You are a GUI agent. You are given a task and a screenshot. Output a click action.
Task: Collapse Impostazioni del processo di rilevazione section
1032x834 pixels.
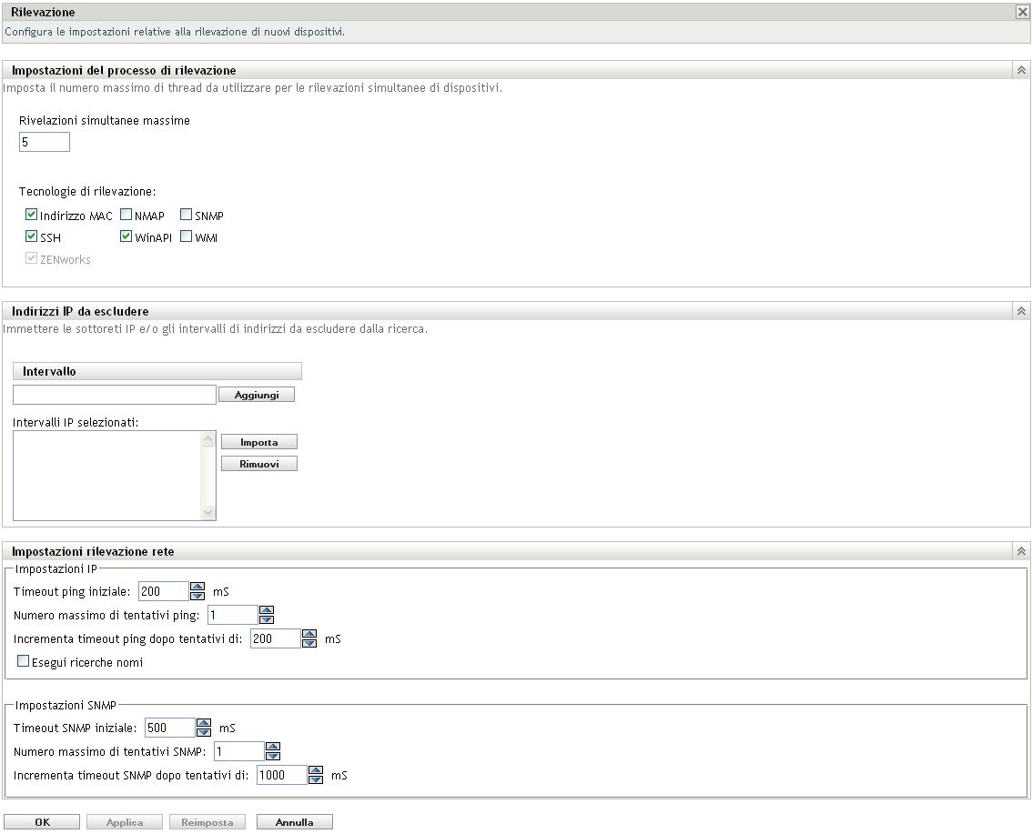pyautogui.click(x=1021, y=70)
